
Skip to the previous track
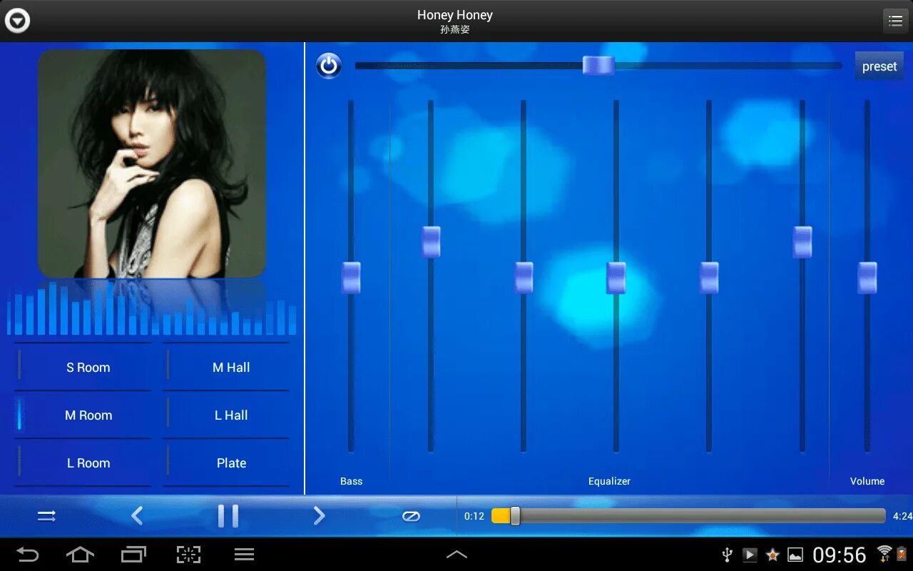(137, 515)
